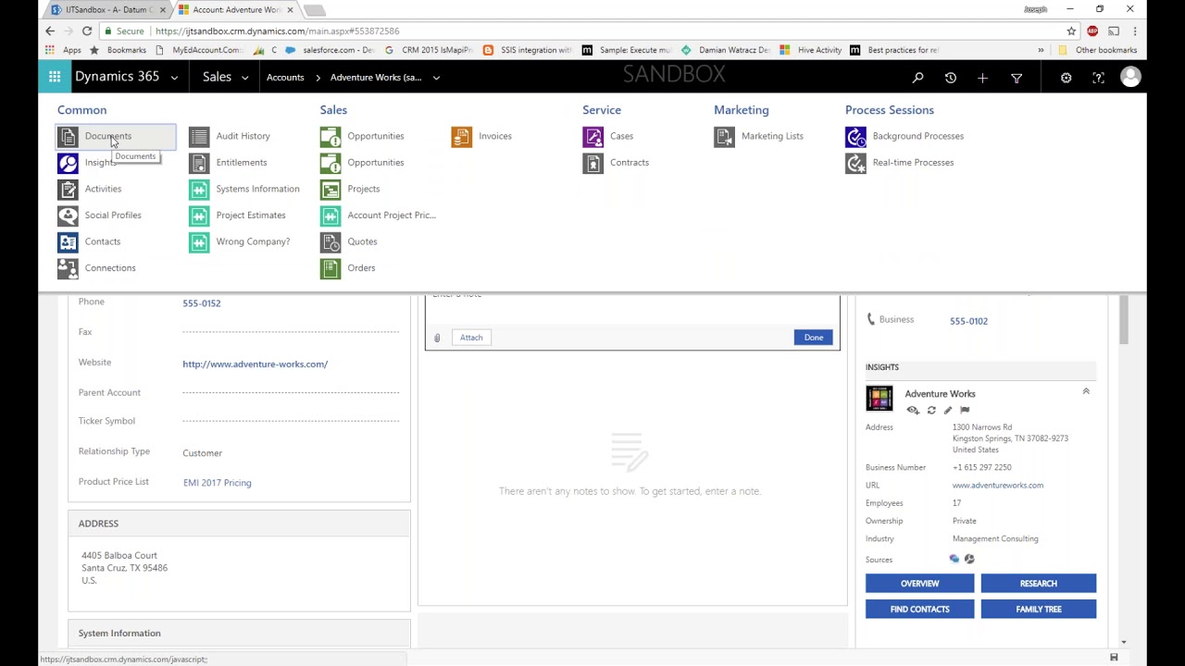Screen dimensions: 1185x666
Task: Open the Connections navigation icon
Action: (68, 268)
